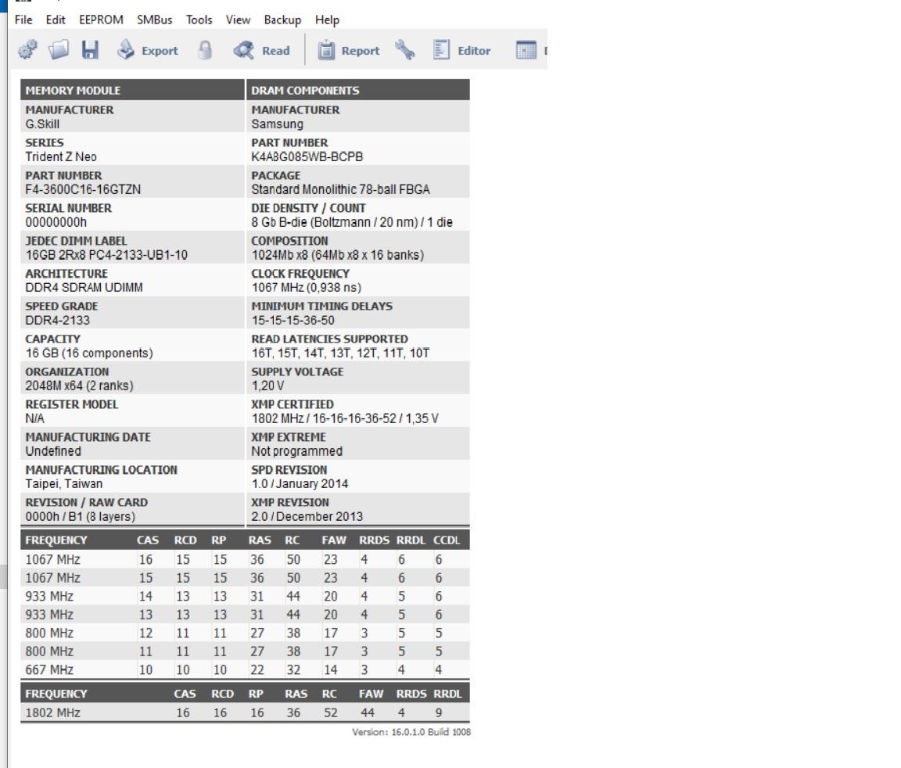
Task: Open the File menu
Action: (23, 20)
